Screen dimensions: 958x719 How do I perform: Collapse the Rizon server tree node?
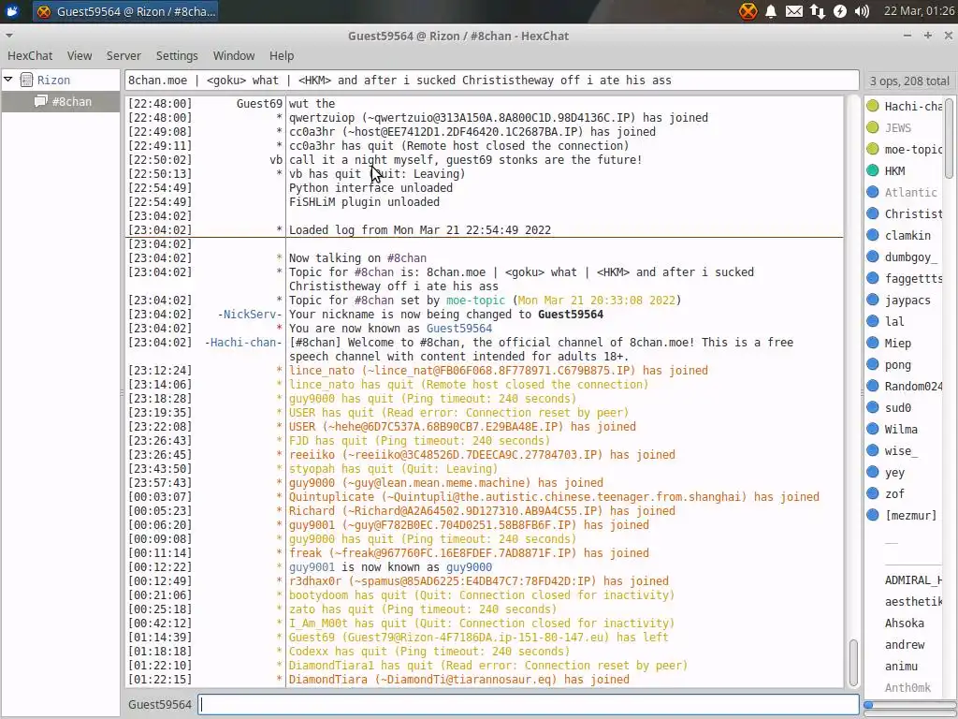point(8,80)
